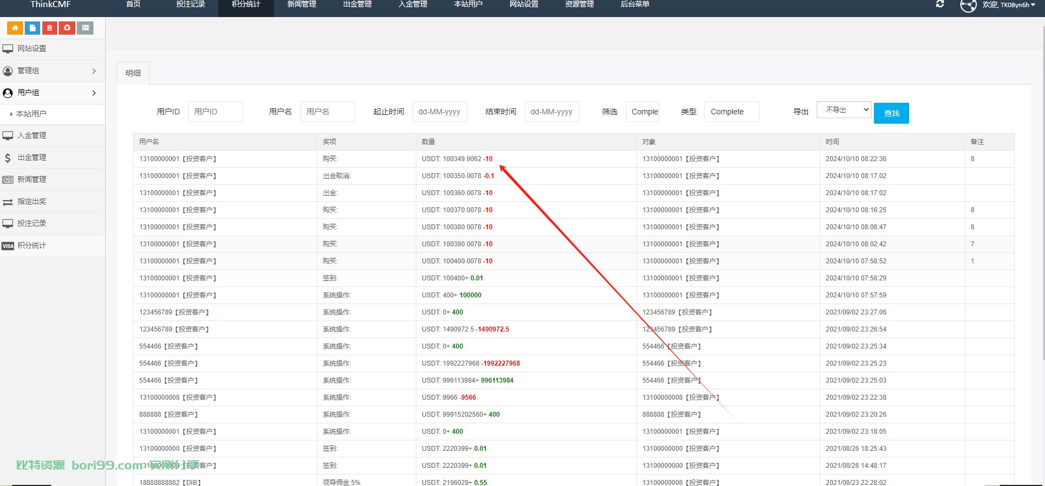
Task: Click the monitor icon beside 入金管理
Action: click(x=8, y=136)
